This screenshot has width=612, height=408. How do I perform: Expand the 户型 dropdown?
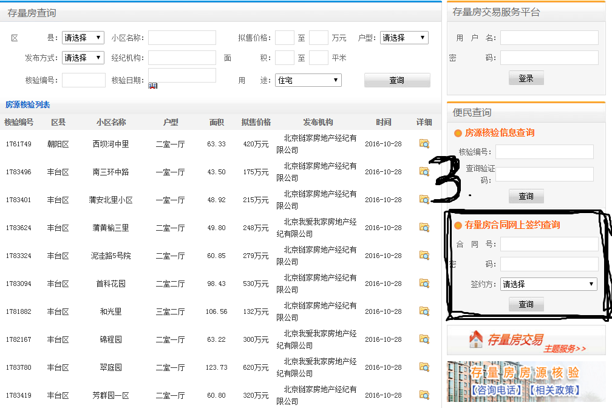404,38
